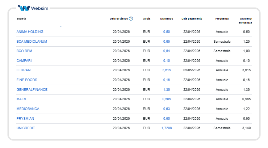Select BCA MEDIOLANUM annualized dividend 1,25
The height and width of the screenshot is (148, 268).
247,42
